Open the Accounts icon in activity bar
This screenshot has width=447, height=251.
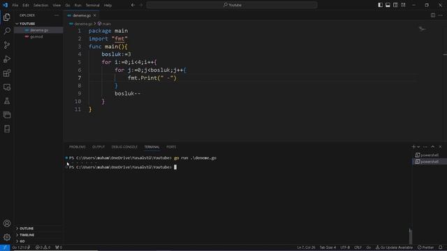[x=7, y=223]
